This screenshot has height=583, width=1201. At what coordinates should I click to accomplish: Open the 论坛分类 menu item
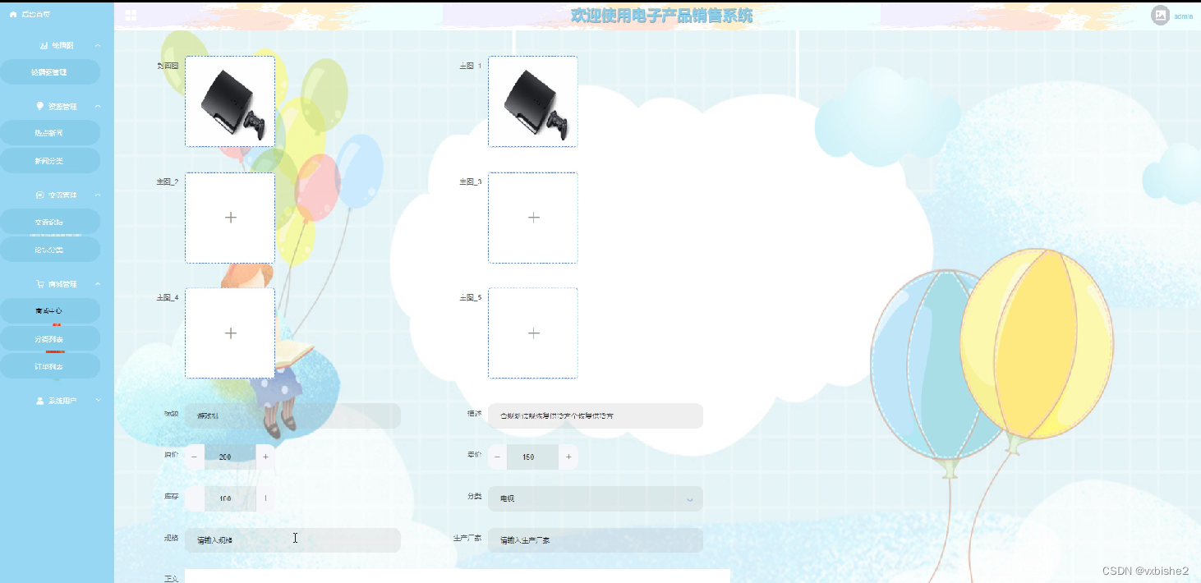coord(50,250)
